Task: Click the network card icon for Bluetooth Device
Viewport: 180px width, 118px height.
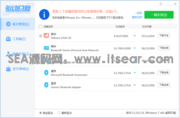Action: click(46, 48)
